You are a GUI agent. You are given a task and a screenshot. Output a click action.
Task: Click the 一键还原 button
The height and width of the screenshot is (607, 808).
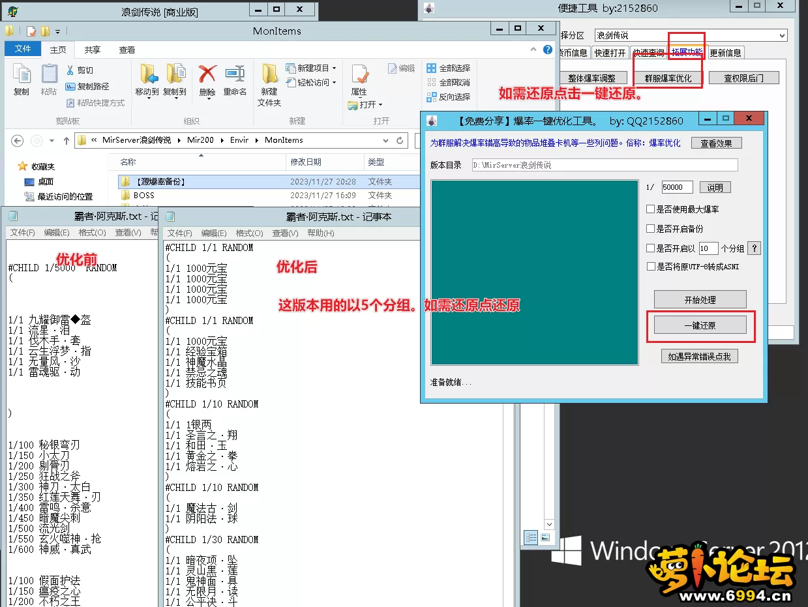pyautogui.click(x=700, y=325)
